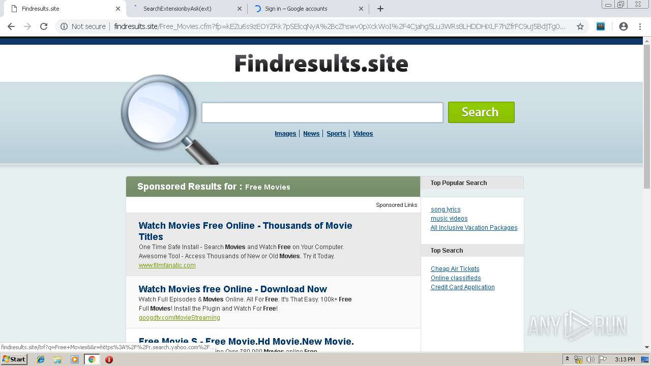Open the Windows Start menu
The width and height of the screenshot is (651, 366).
[14, 359]
